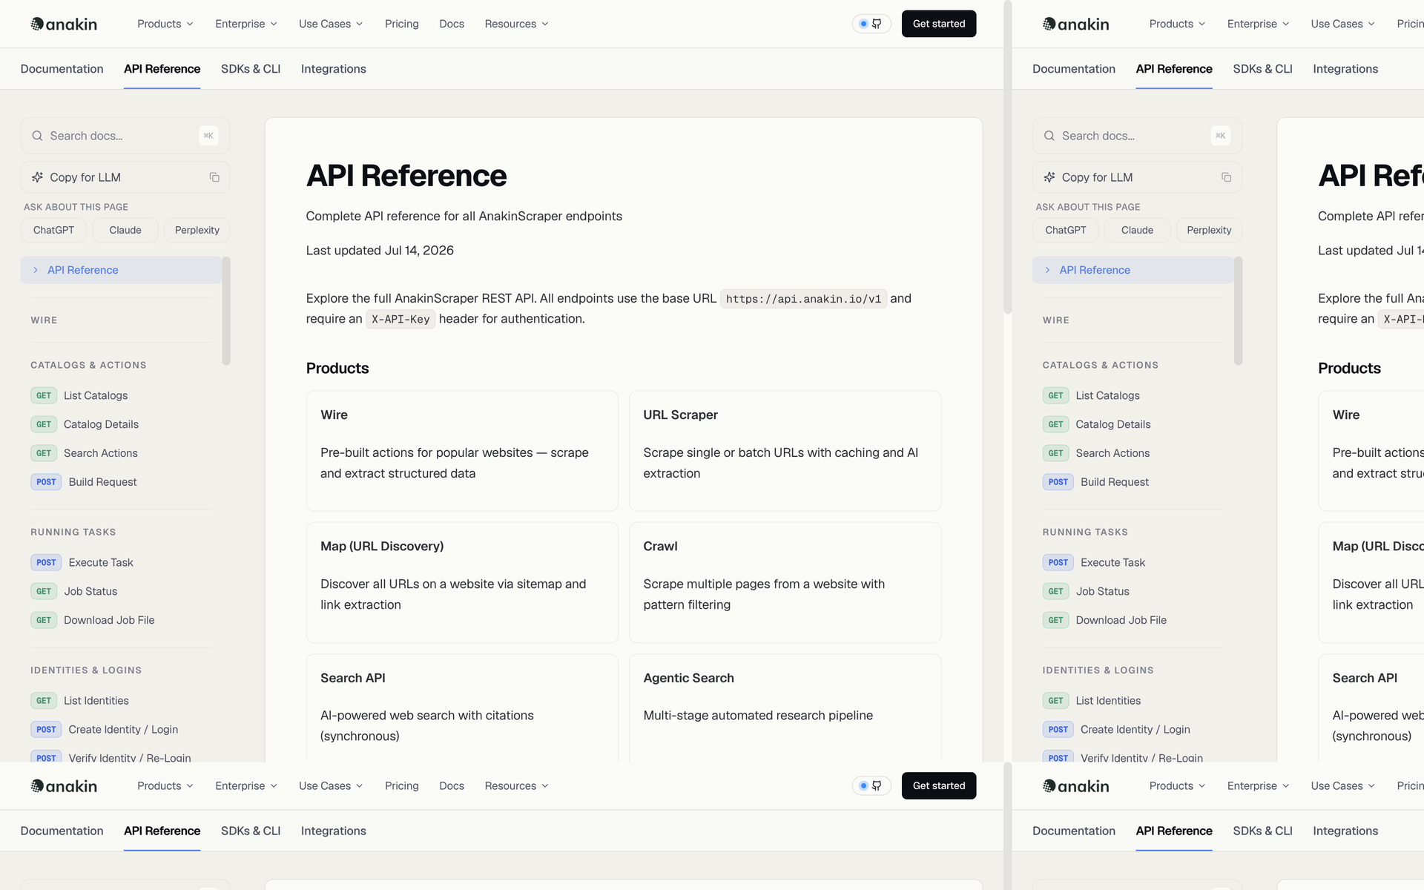Click the anakin logo in the top-right page
The width and height of the screenshot is (1424, 890).
(1075, 24)
